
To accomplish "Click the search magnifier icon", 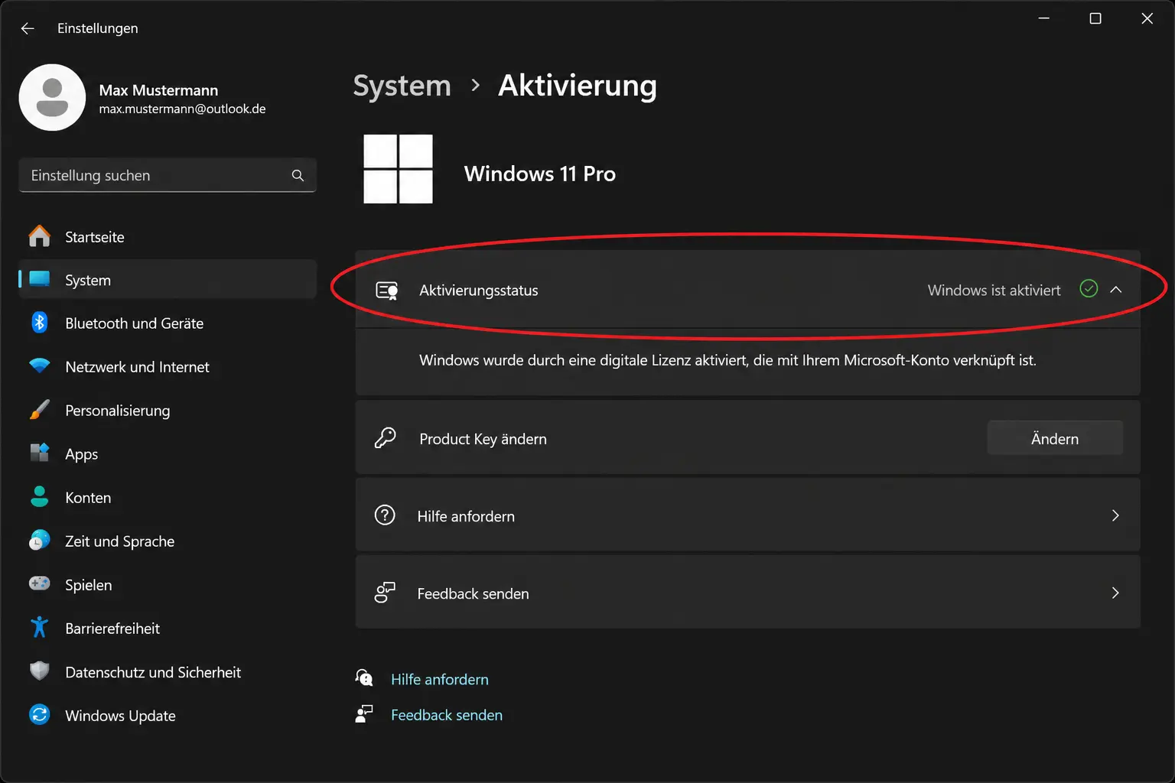I will pos(298,175).
